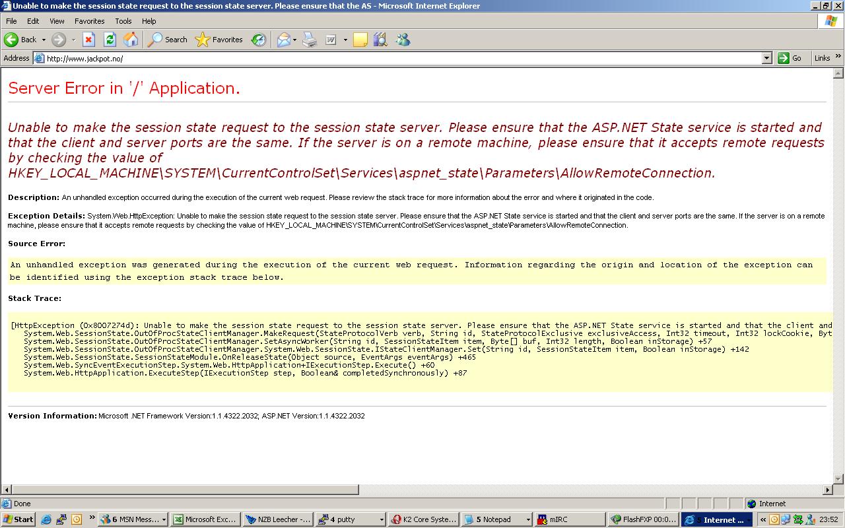
Task: Click the Source Error label
Action: 36,244
